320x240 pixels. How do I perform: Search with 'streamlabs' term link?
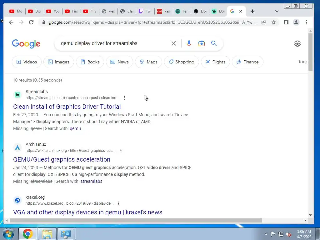92,182
